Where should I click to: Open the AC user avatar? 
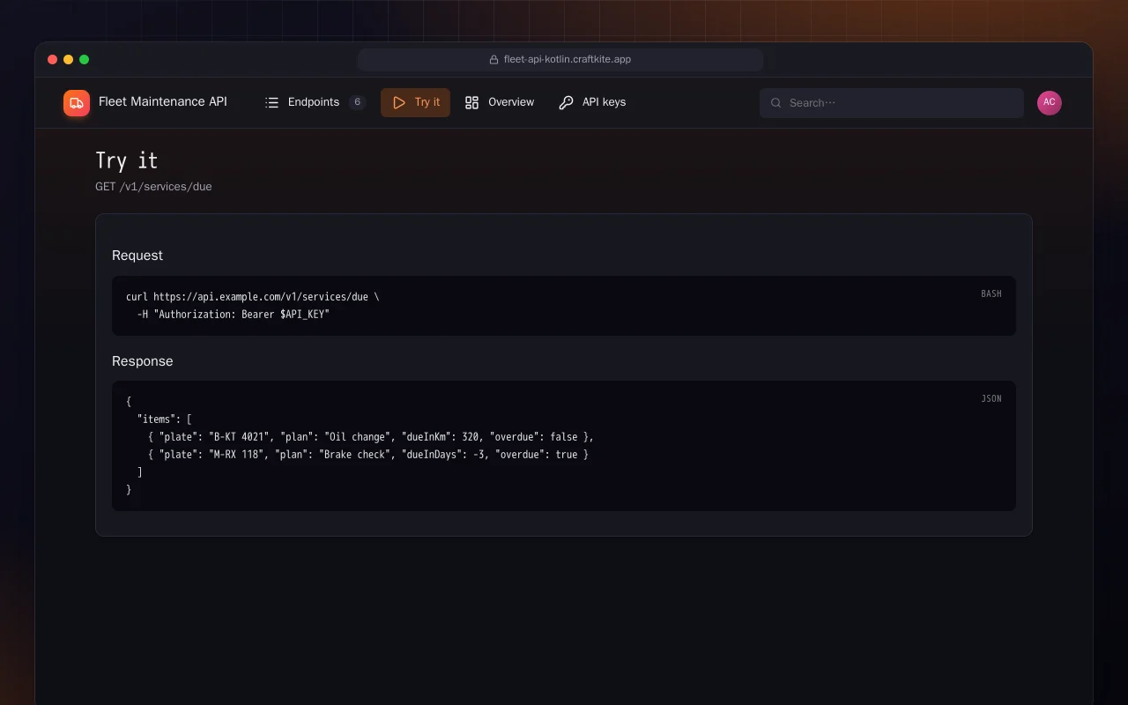point(1050,103)
